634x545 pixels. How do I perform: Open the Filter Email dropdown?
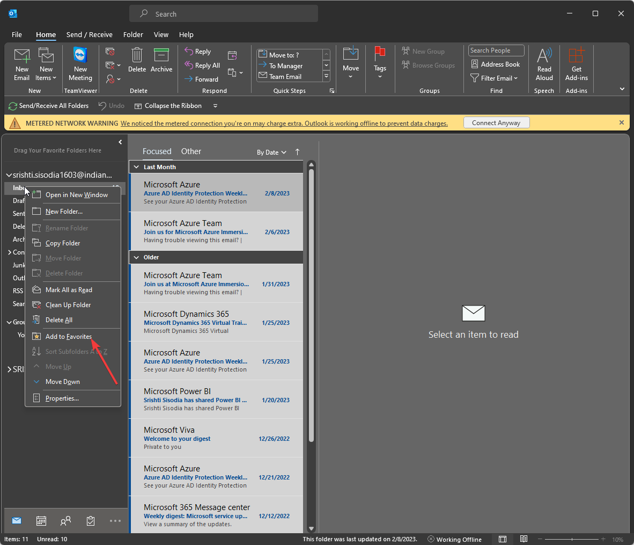[494, 78]
